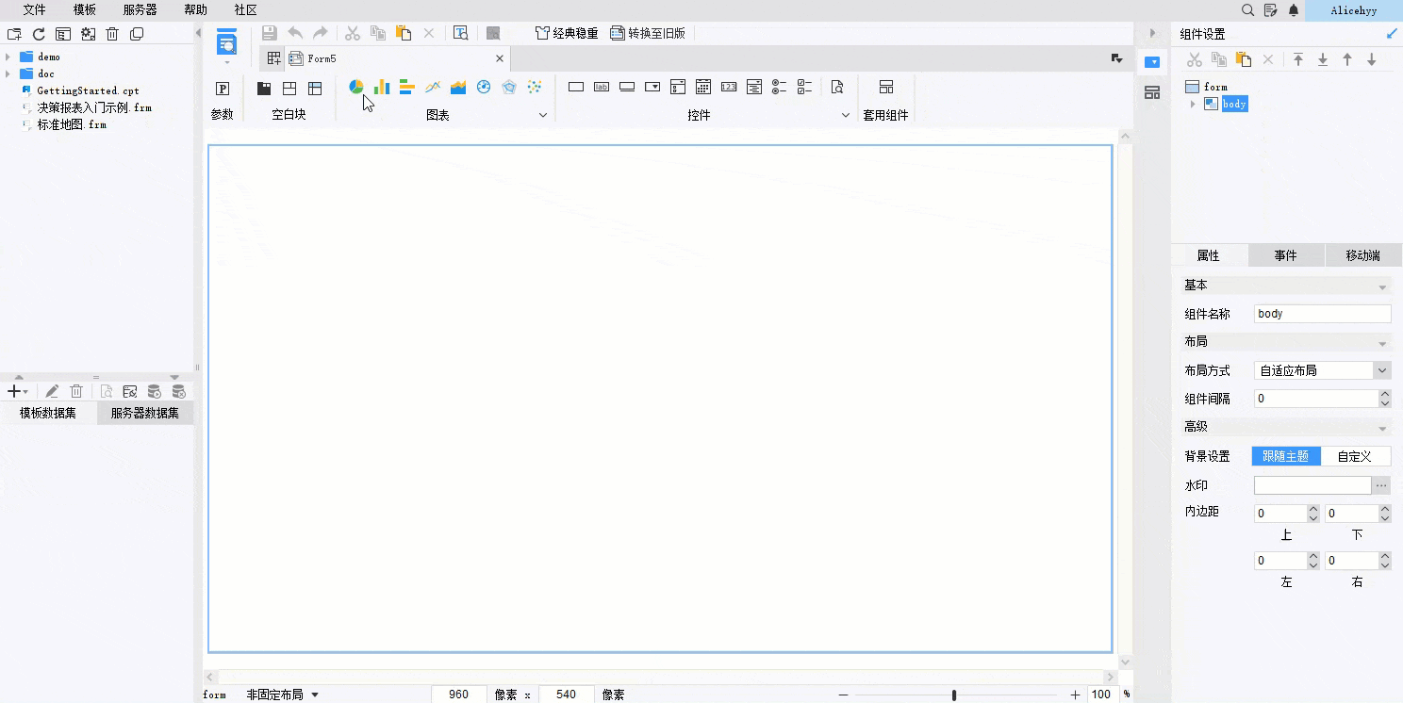Open the 水印 settings ellipsis button
This screenshot has width=1403, height=703.
tap(1381, 485)
